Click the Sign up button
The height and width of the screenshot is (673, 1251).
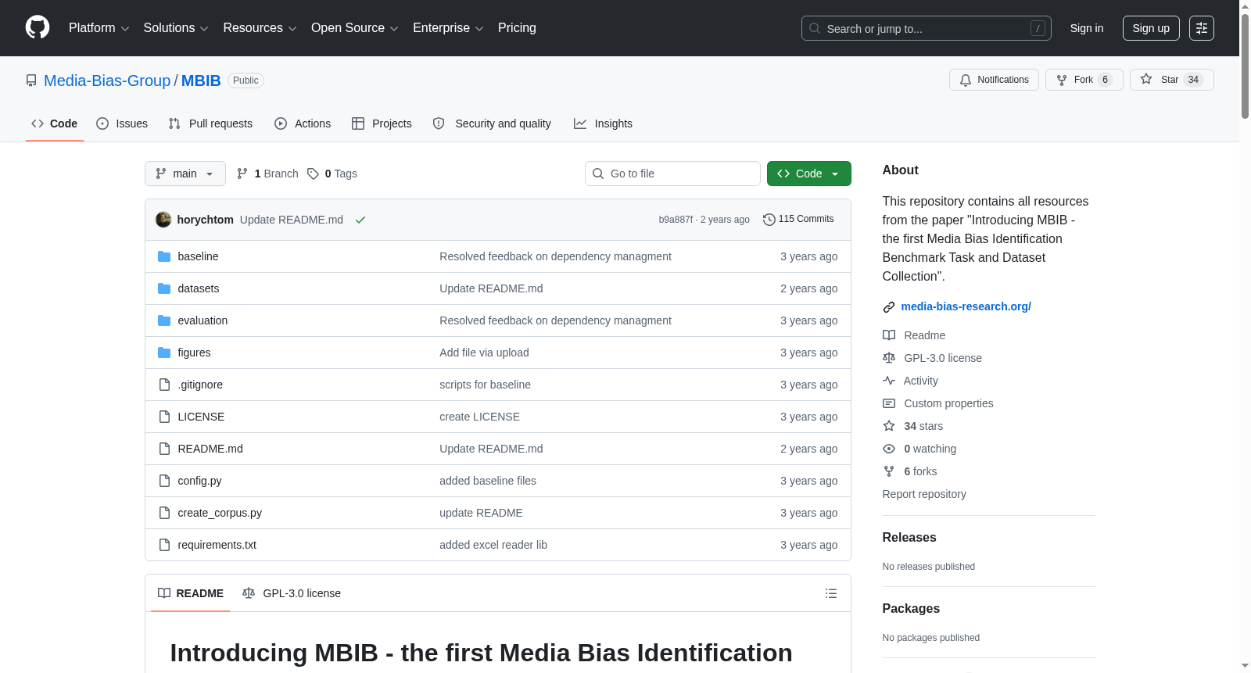tap(1151, 28)
